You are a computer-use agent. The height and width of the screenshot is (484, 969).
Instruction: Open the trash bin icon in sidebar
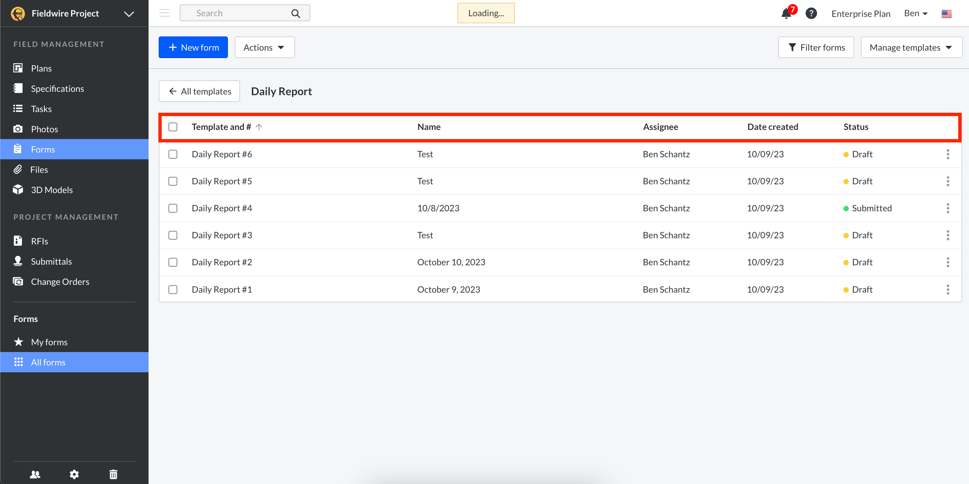(x=113, y=474)
